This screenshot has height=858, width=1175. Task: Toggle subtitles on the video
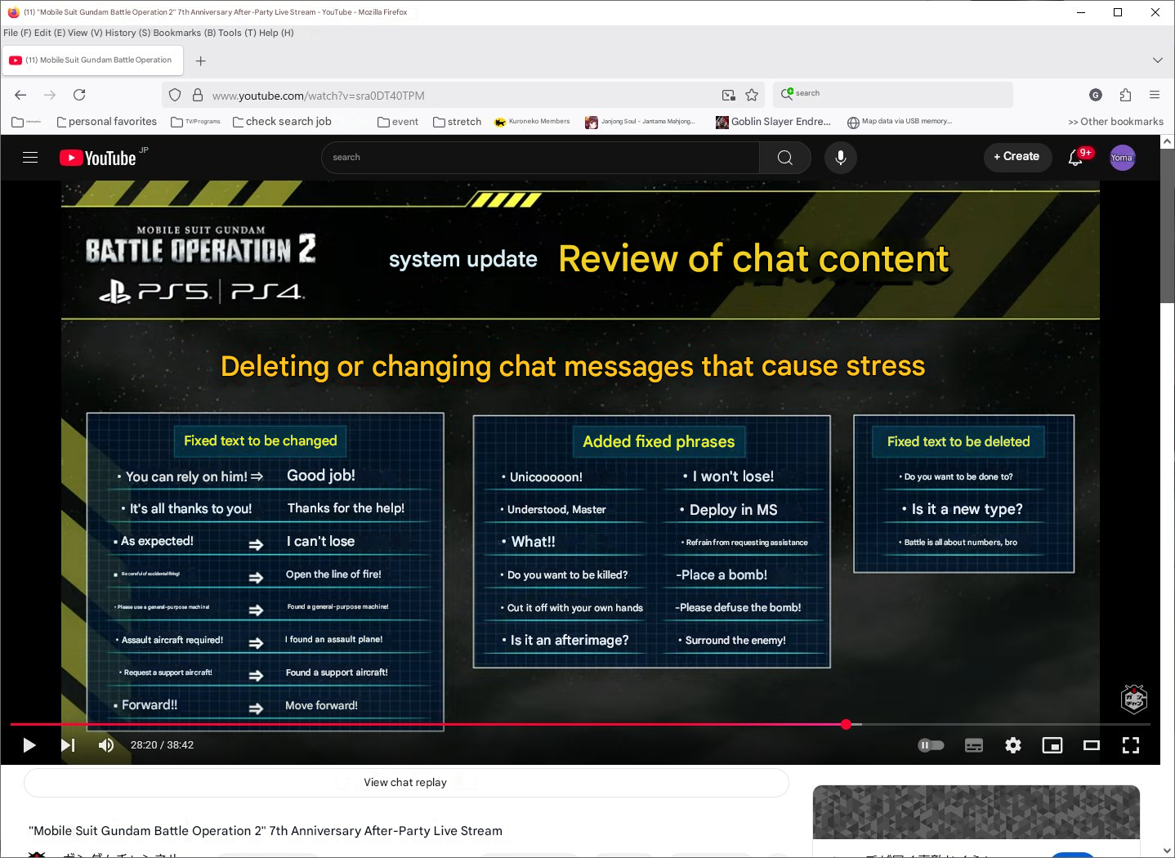(x=974, y=745)
